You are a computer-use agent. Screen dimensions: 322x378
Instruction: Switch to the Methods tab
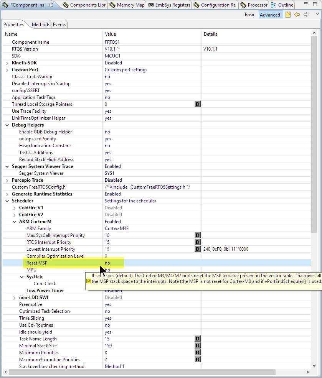pyautogui.click(x=41, y=25)
